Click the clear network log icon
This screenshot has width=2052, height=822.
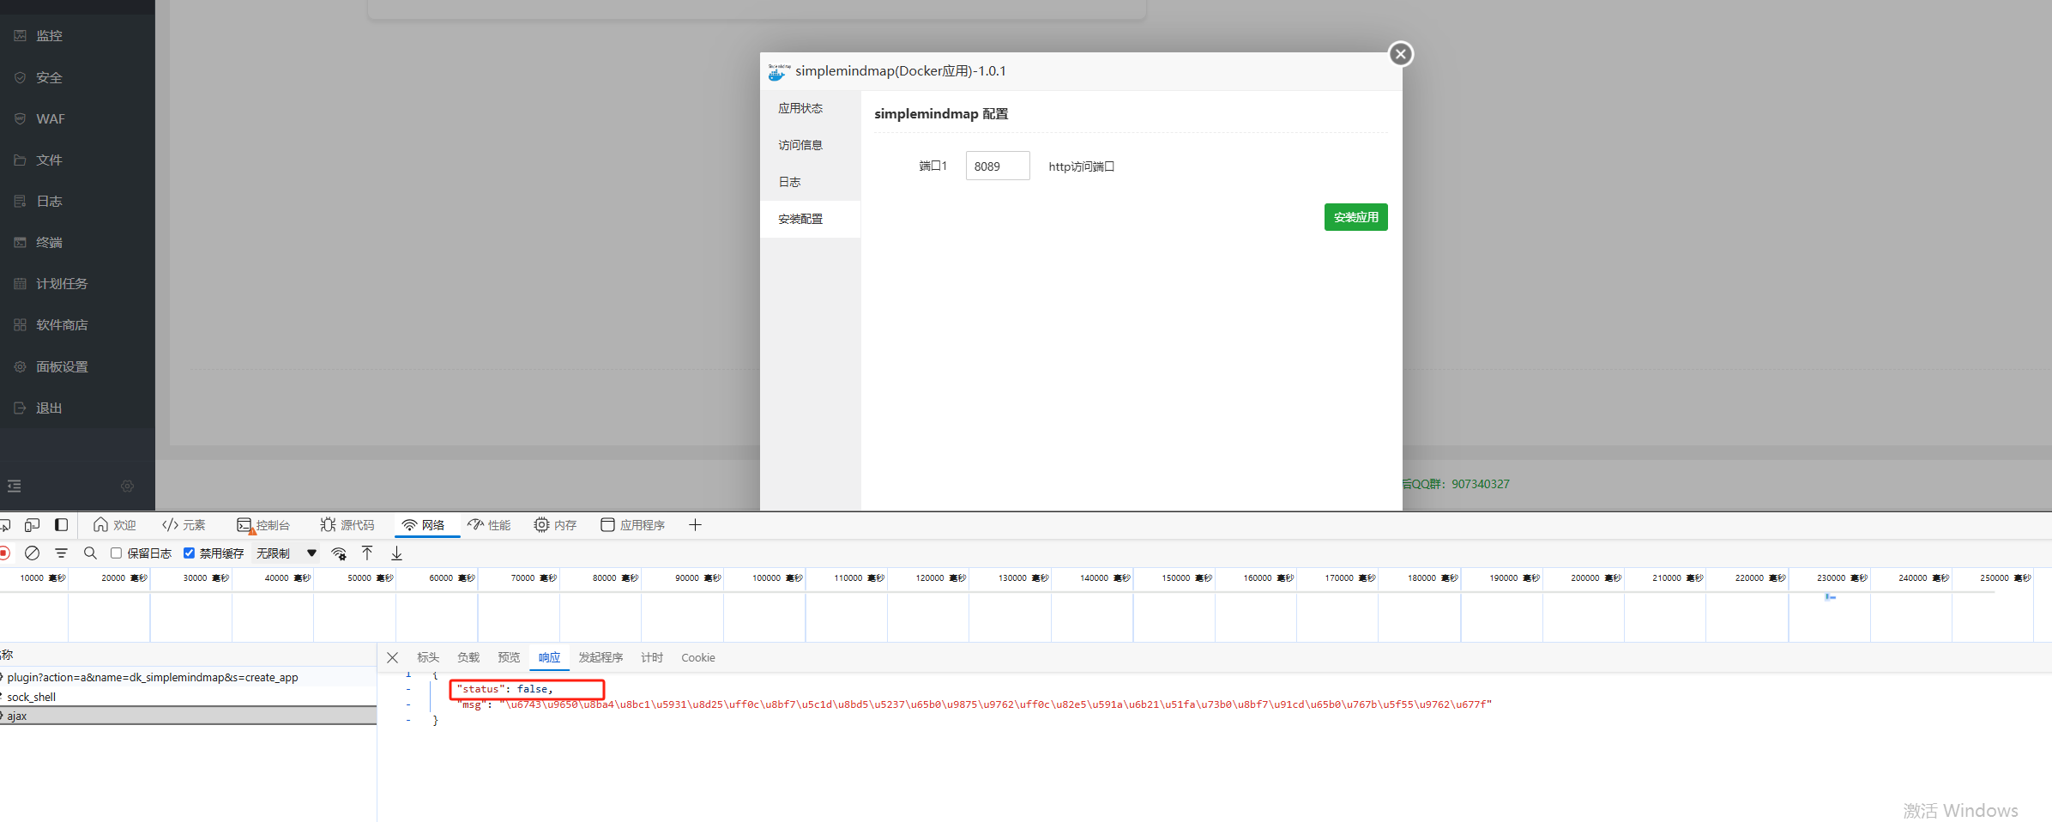[x=33, y=553]
